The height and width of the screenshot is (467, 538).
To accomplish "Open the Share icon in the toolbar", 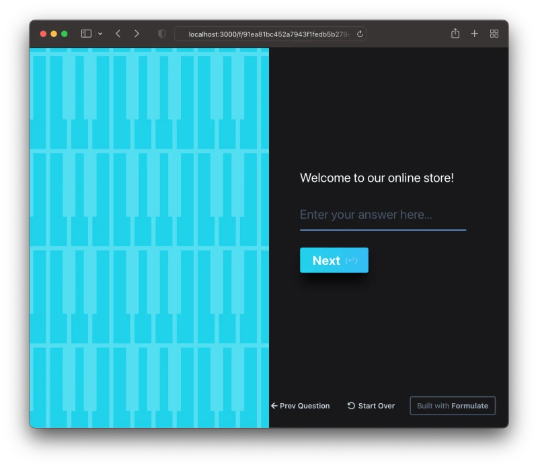I will pyautogui.click(x=455, y=34).
